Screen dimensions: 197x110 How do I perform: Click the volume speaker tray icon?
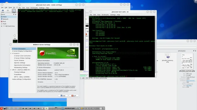[93, 108]
